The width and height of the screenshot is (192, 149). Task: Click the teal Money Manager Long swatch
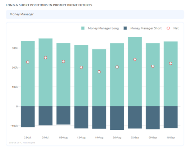pos(83,28)
